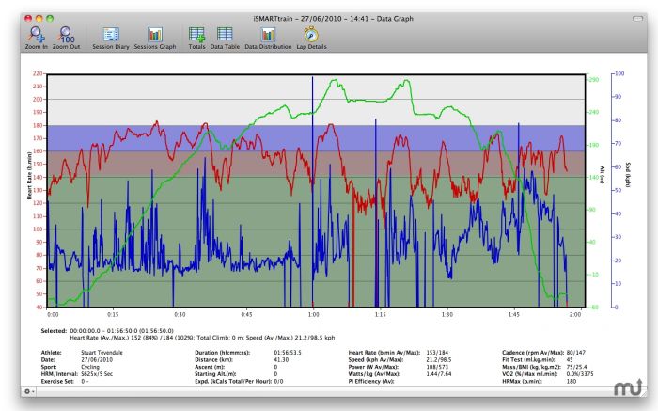Click the 2:00 time label on x-axis
The width and height of the screenshot is (658, 411).
575,314
